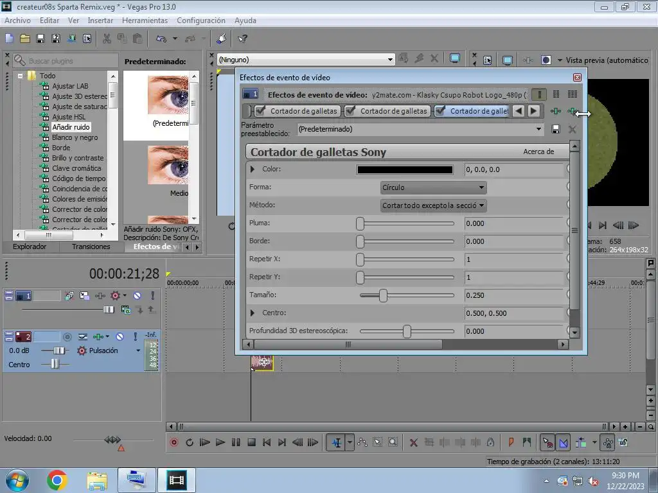The image size is (658, 493).
Task: Open the Editar menu
Action: [x=49, y=20]
